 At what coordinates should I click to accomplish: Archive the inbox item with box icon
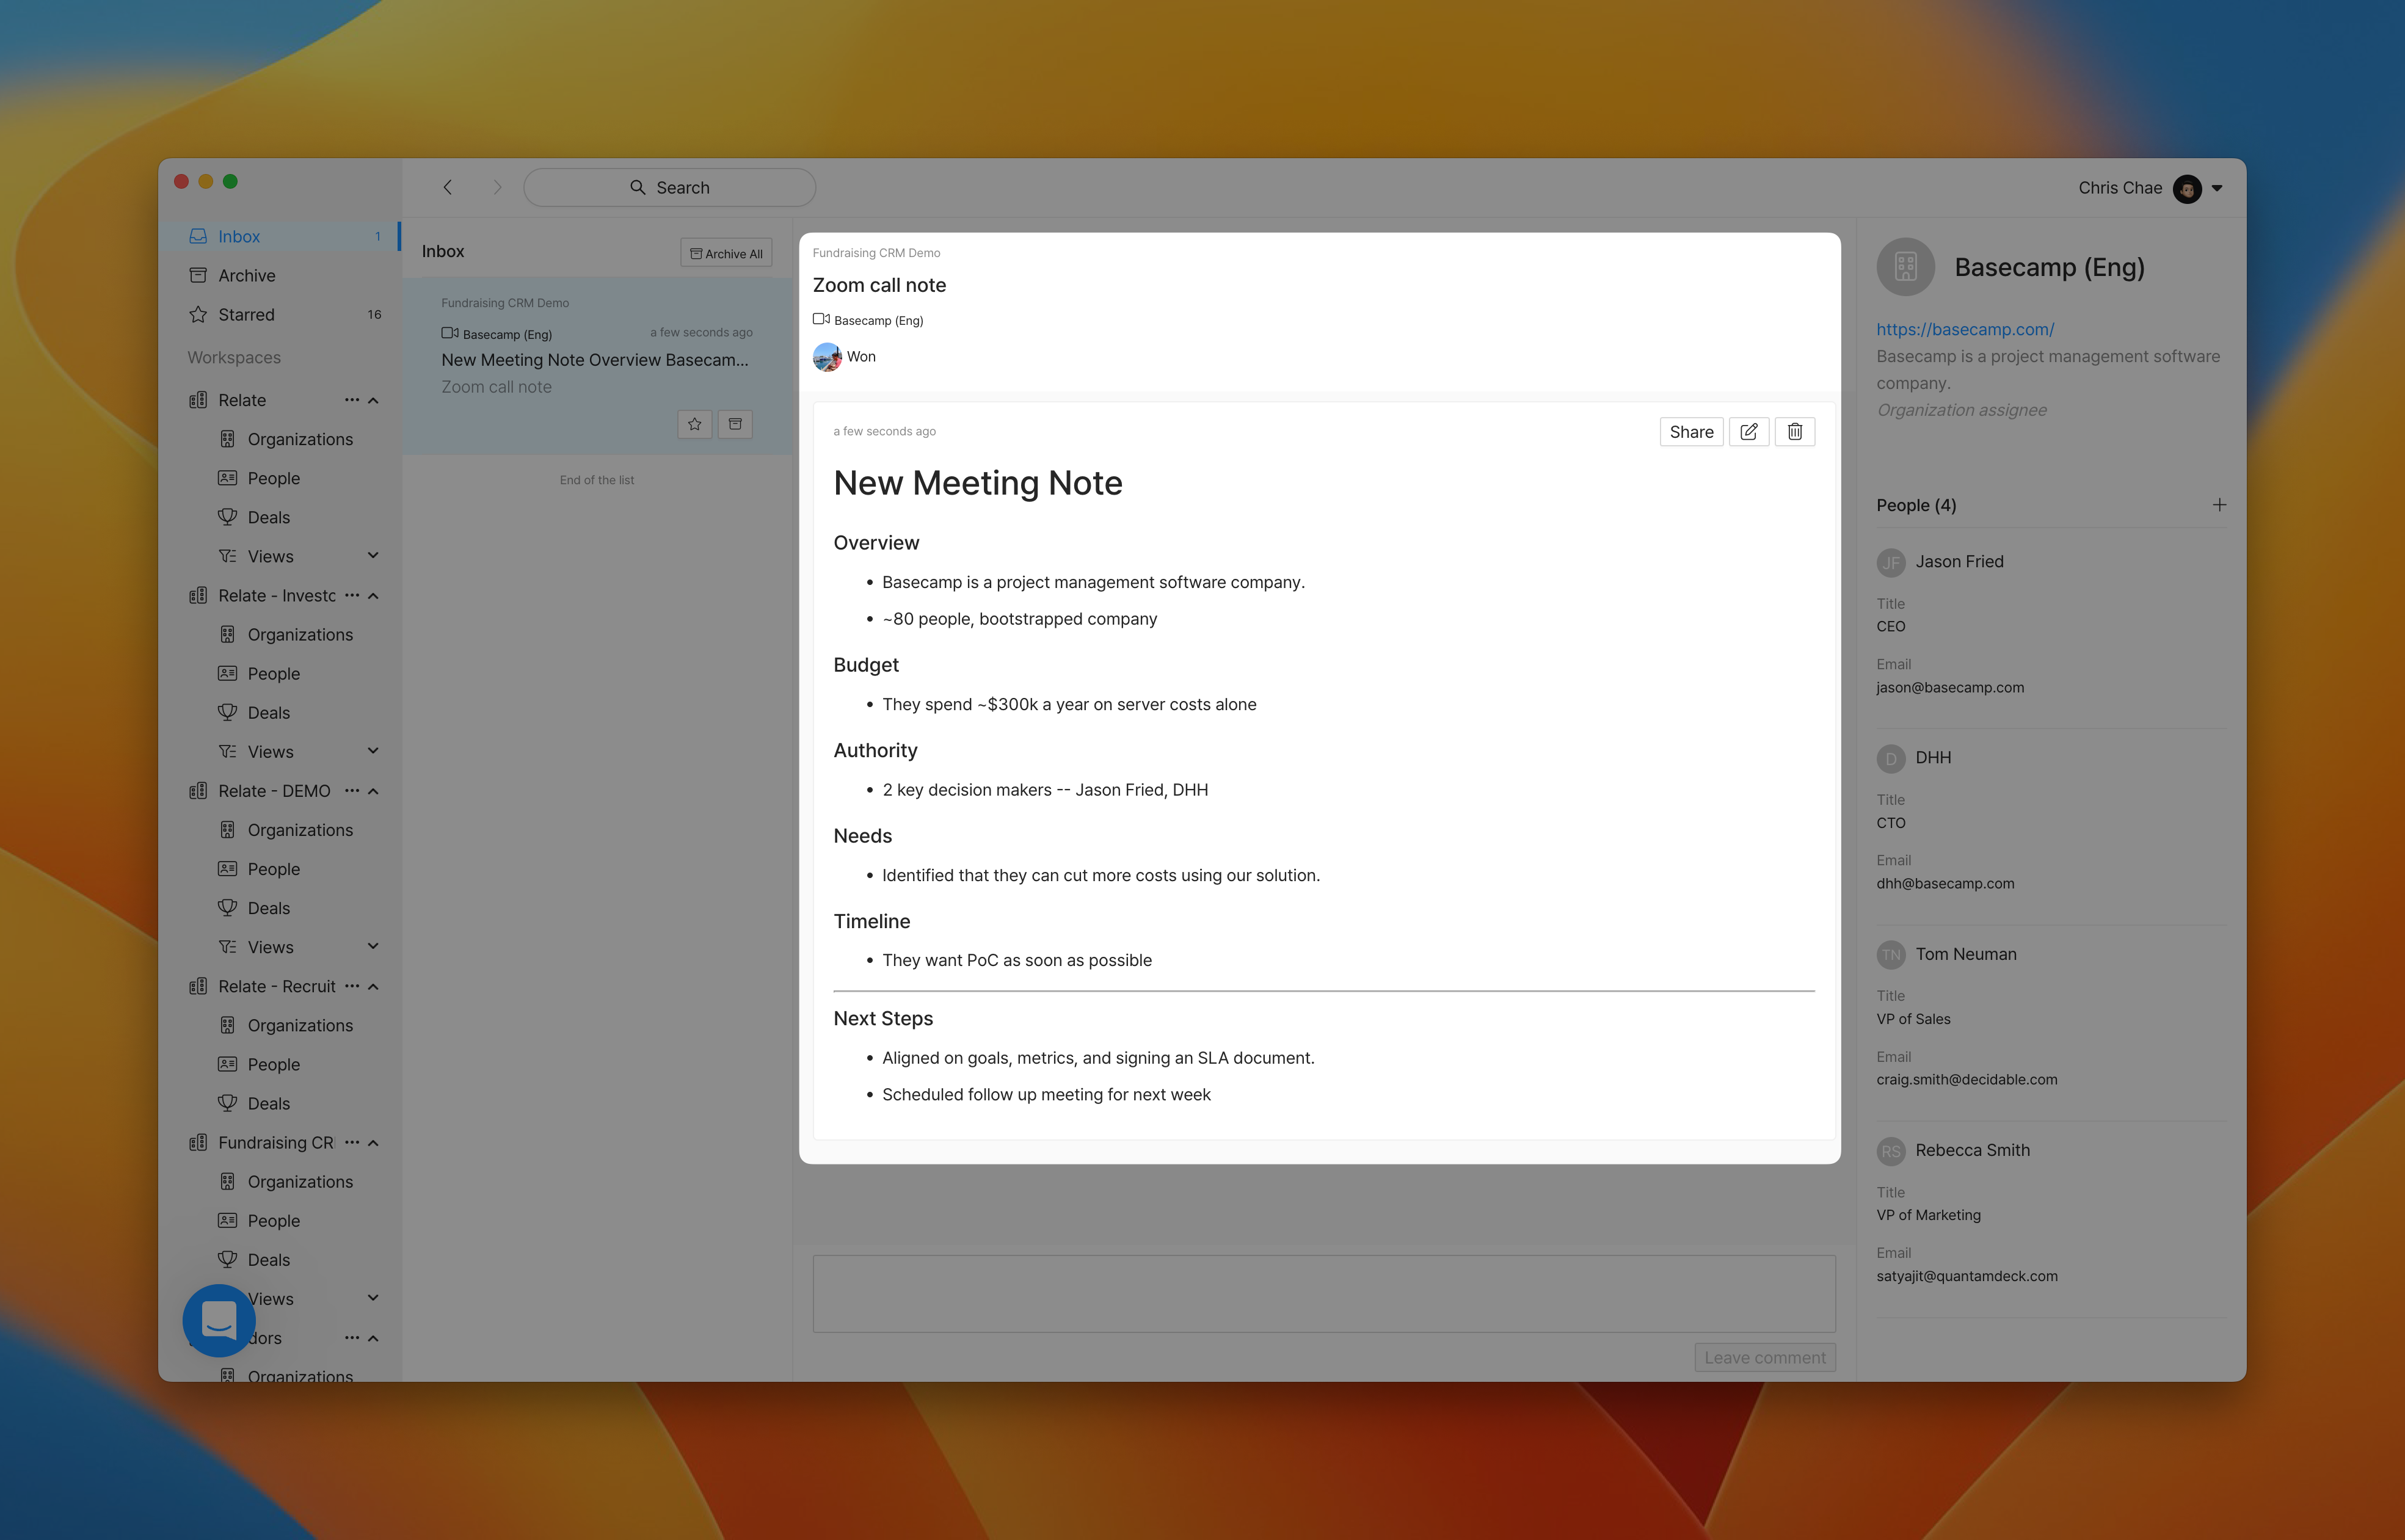point(735,424)
